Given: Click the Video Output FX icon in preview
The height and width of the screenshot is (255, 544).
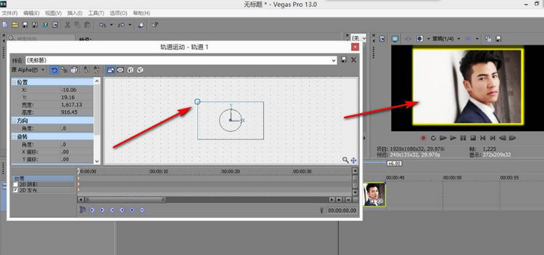Looking at the screenshot, I should (x=408, y=39).
